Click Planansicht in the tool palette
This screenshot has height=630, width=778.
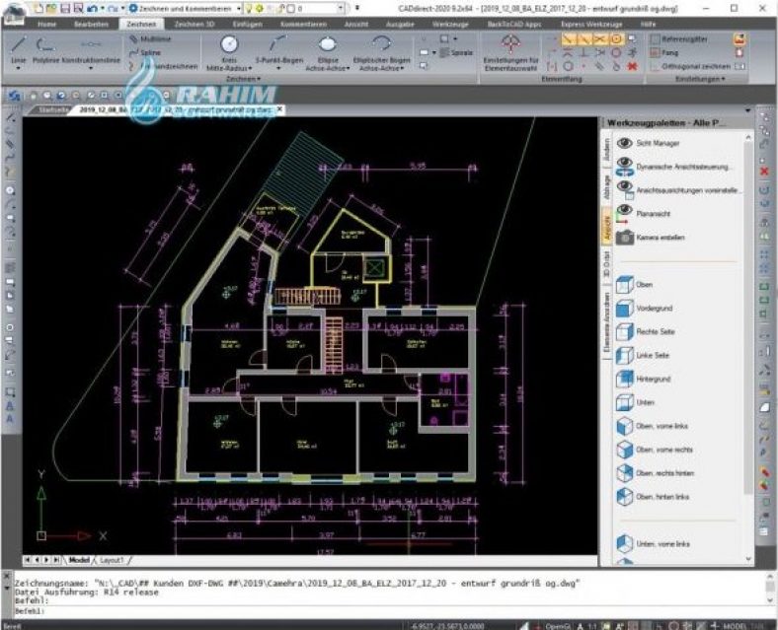pyautogui.click(x=653, y=214)
